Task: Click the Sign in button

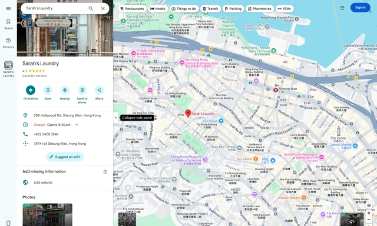Action: [x=360, y=8]
